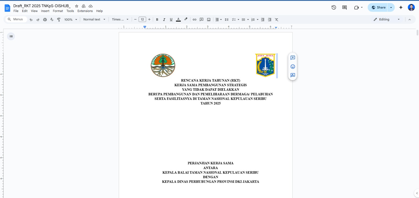Open version history clock icon
Viewport: 419px width, 198px height.
click(334, 8)
